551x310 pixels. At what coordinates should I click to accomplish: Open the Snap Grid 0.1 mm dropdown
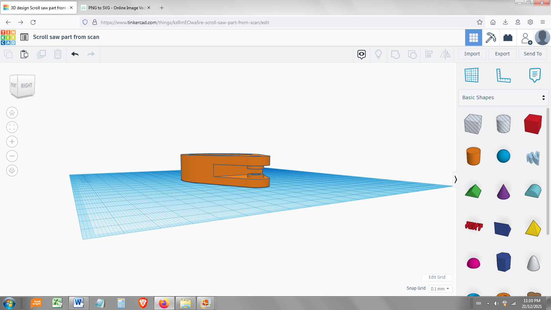[x=440, y=289]
